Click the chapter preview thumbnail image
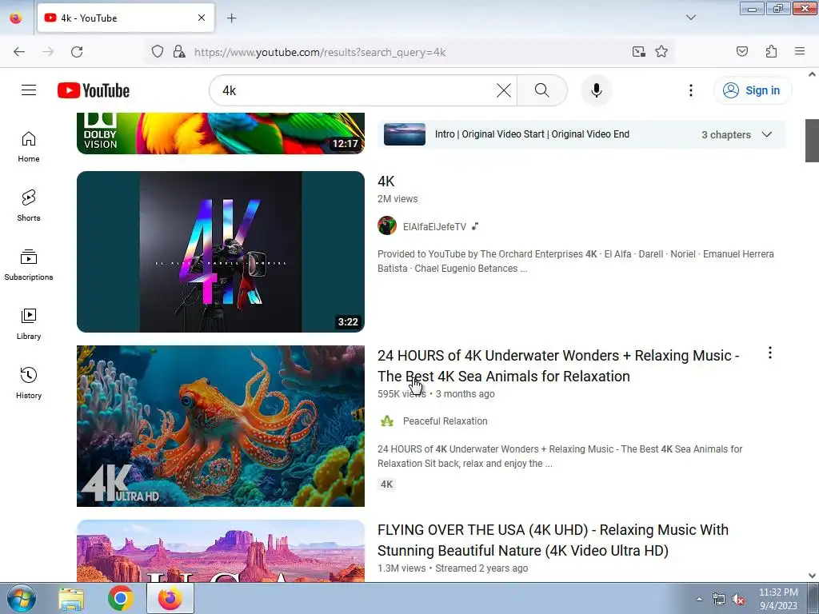Screen dimensions: 819x614 tap(404, 134)
